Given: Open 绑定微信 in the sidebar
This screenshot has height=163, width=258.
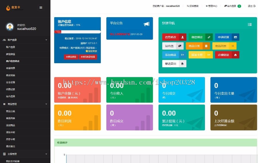Looking at the screenshot, I should (11, 54).
